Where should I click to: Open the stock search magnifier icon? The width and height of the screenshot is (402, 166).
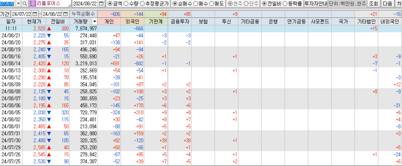point(25,4)
